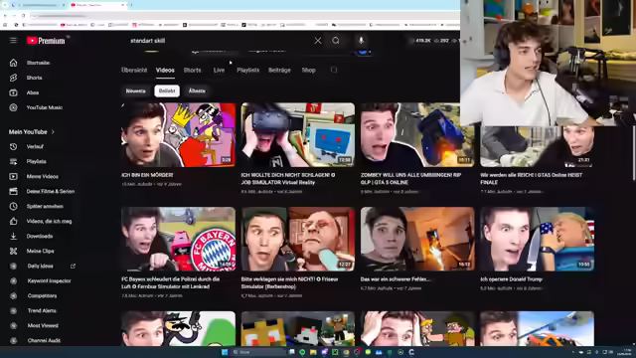Viewport: 636px width, 358px height.
Task: Sort videos by Älteste
Action: coord(197,90)
